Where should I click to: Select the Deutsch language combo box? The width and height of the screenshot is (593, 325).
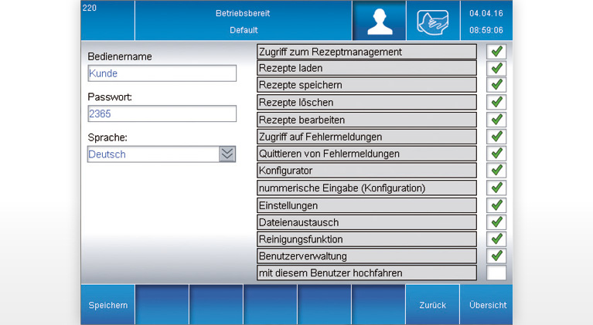[x=153, y=154]
